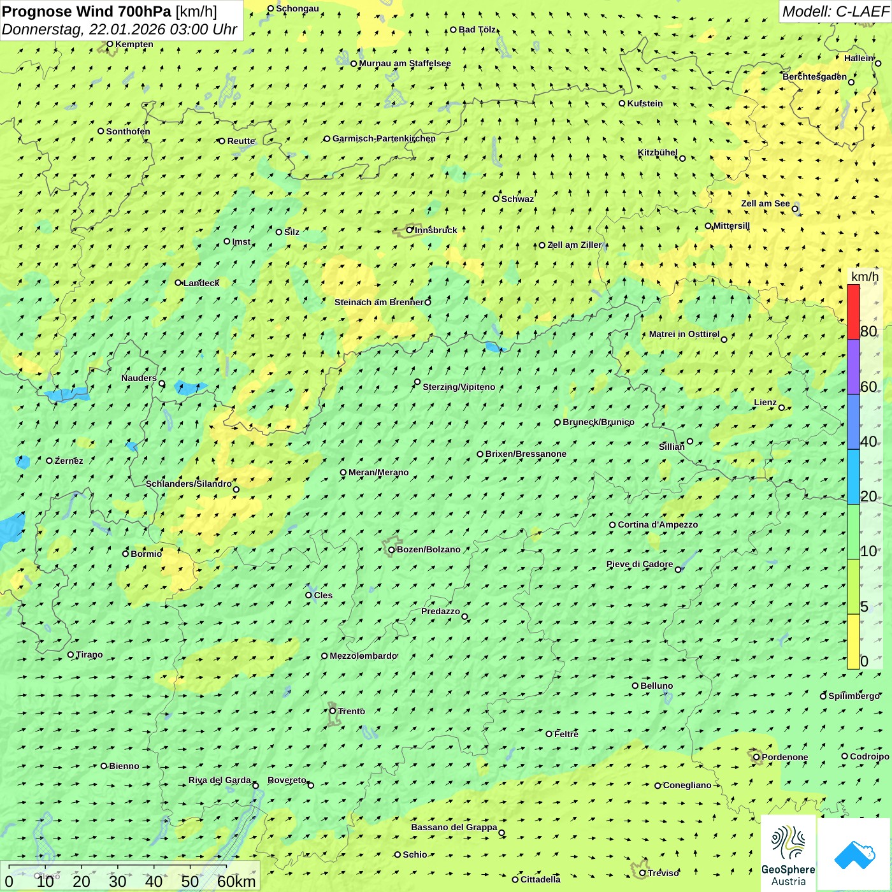Click the blue cloud logo icon
892x892 pixels.
click(854, 854)
